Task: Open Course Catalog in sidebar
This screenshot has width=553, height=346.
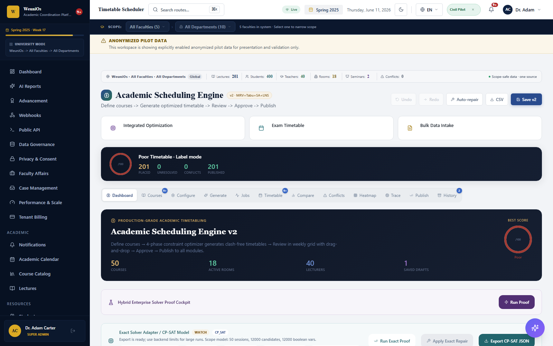Action: [x=45, y=274]
